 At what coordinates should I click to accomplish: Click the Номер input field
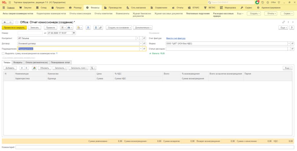(x=30, y=33)
